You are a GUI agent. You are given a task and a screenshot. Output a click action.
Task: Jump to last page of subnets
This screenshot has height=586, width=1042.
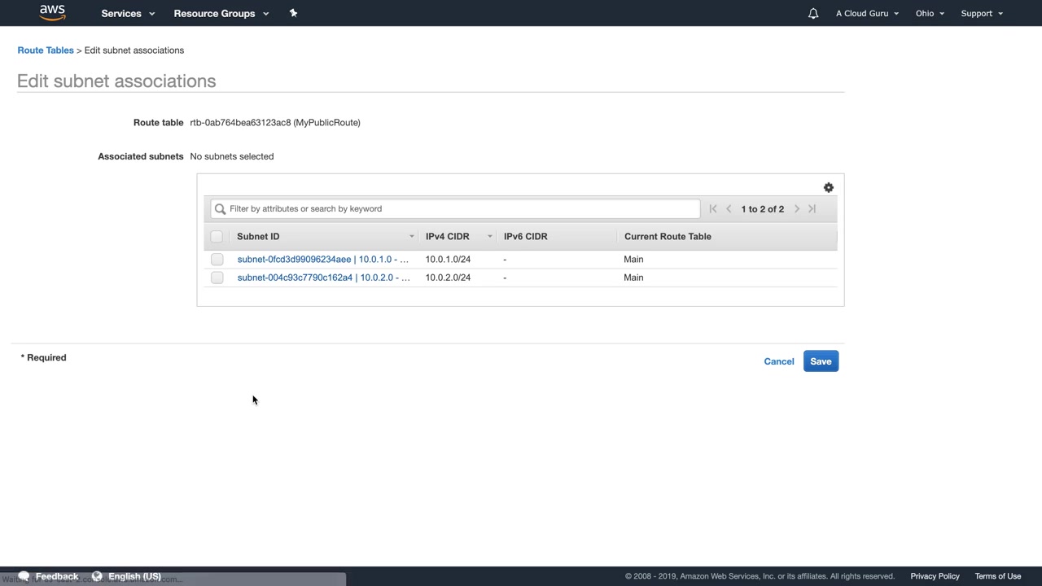(x=812, y=209)
